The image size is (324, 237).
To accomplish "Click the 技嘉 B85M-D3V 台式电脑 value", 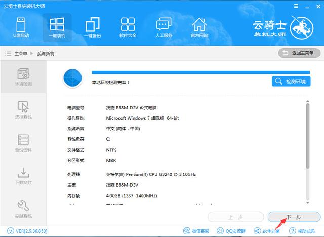I will pyautogui.click(x=131, y=108).
